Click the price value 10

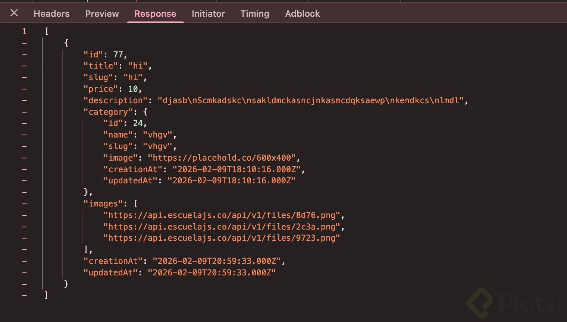coord(133,89)
